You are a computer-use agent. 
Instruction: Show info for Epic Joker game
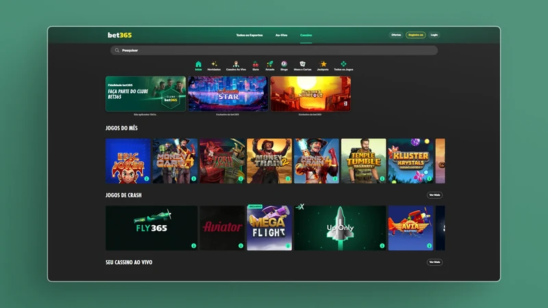(x=147, y=179)
